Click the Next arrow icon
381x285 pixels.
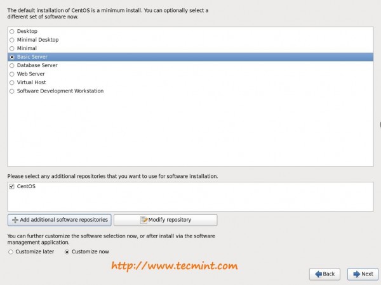[356, 274]
